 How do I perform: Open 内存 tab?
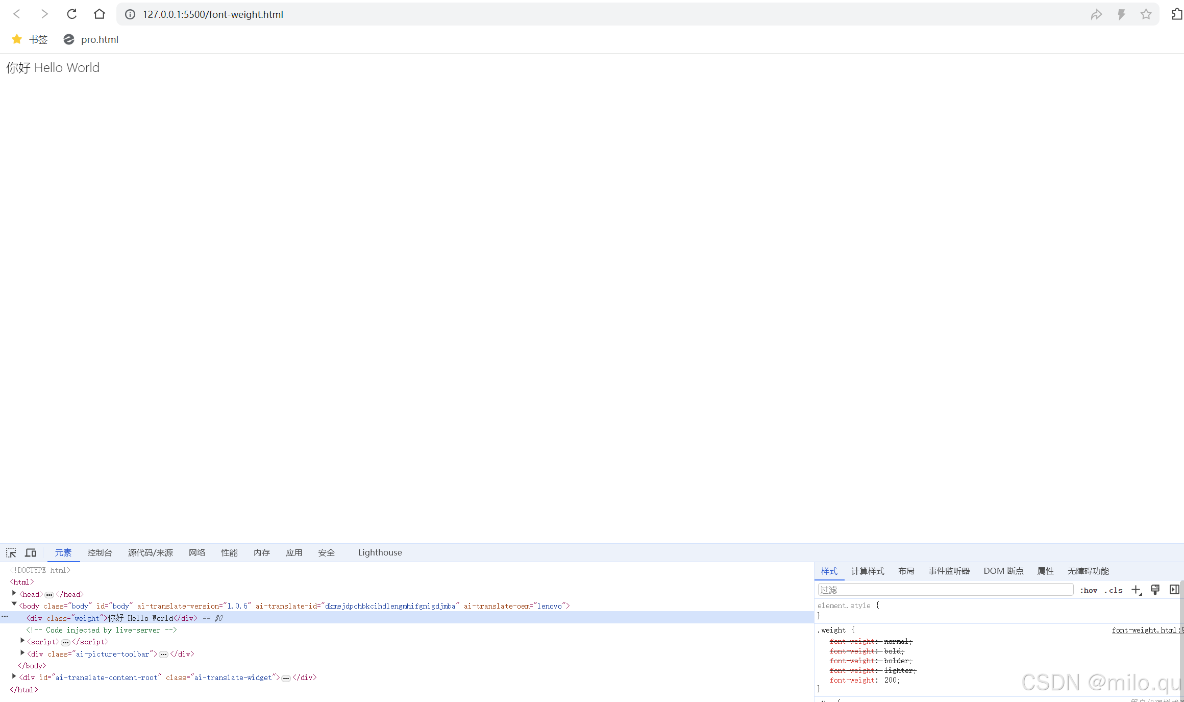(262, 552)
